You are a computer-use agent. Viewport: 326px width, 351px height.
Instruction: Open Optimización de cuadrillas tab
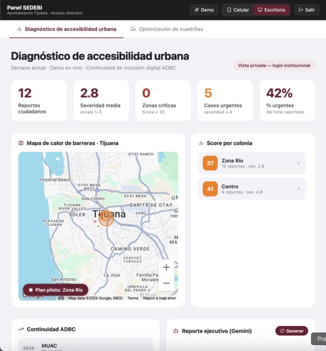[x=167, y=29]
